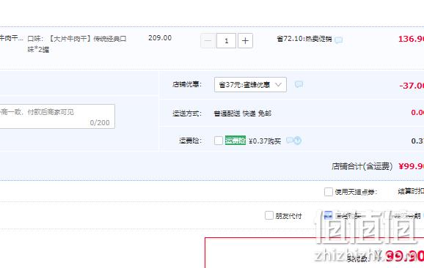This screenshot has width=424, height=268.
Task: Click the ¥0.37购买 freight insurance text
Action: pyautogui.click(x=265, y=141)
